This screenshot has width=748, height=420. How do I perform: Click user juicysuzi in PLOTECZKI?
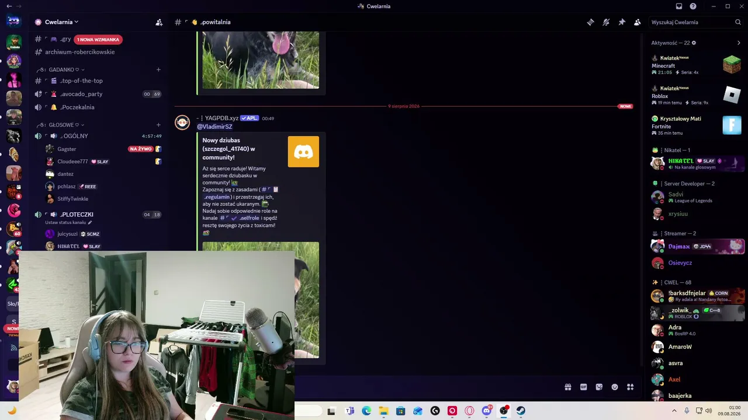click(67, 234)
